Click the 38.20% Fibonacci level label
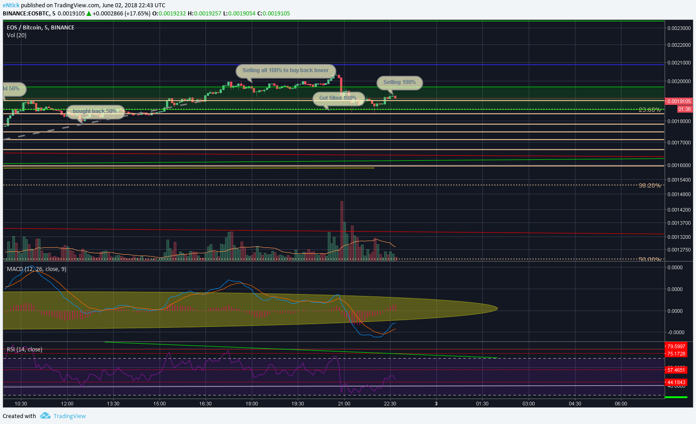This screenshot has height=424, width=696. pos(650,185)
